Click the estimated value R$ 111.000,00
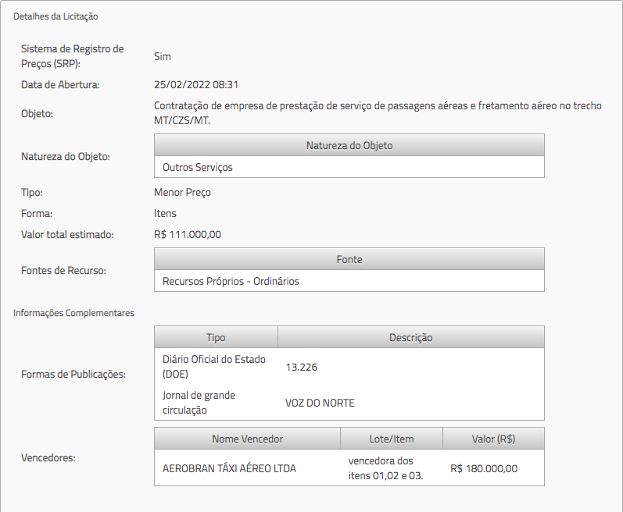This screenshot has height=512, width=623. tap(188, 234)
